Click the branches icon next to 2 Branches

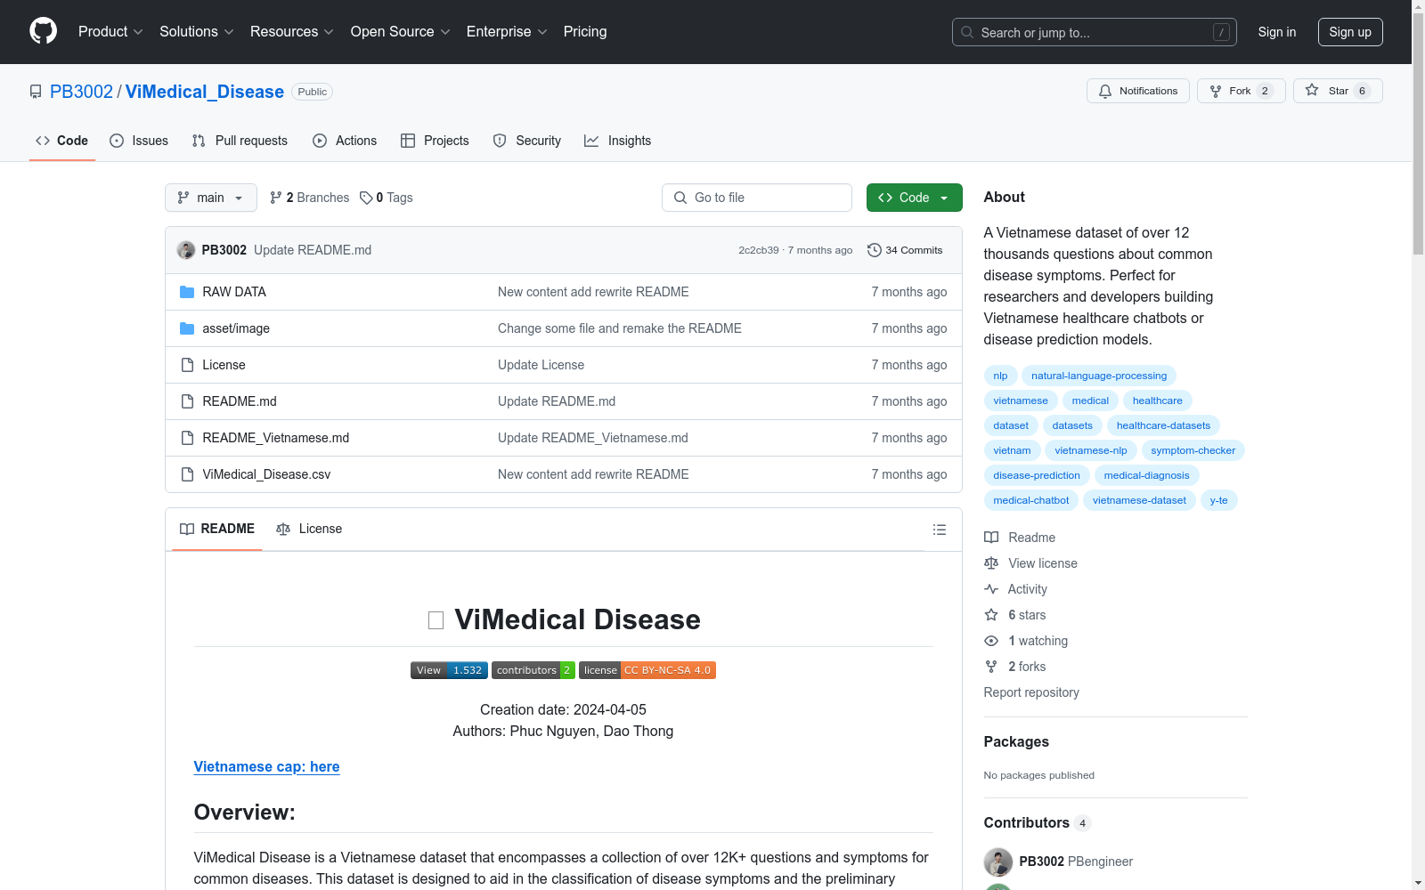276,198
